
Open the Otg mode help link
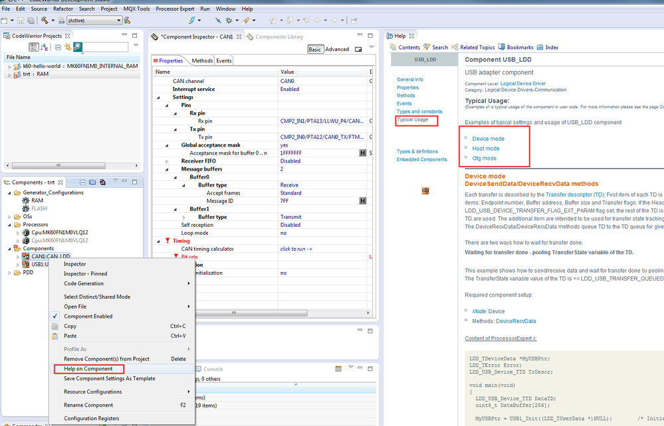coord(484,158)
